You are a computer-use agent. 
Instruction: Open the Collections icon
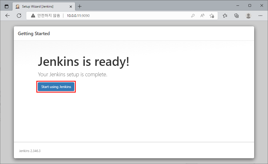pyautogui.click(x=236, y=16)
